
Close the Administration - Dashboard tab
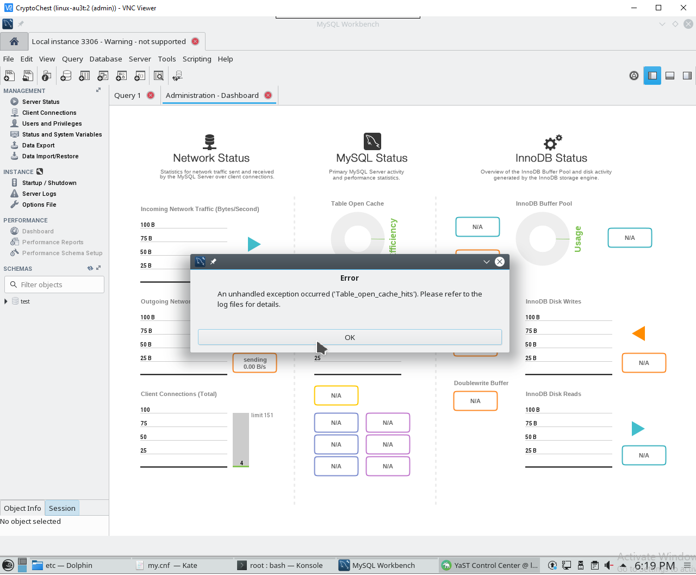268,95
